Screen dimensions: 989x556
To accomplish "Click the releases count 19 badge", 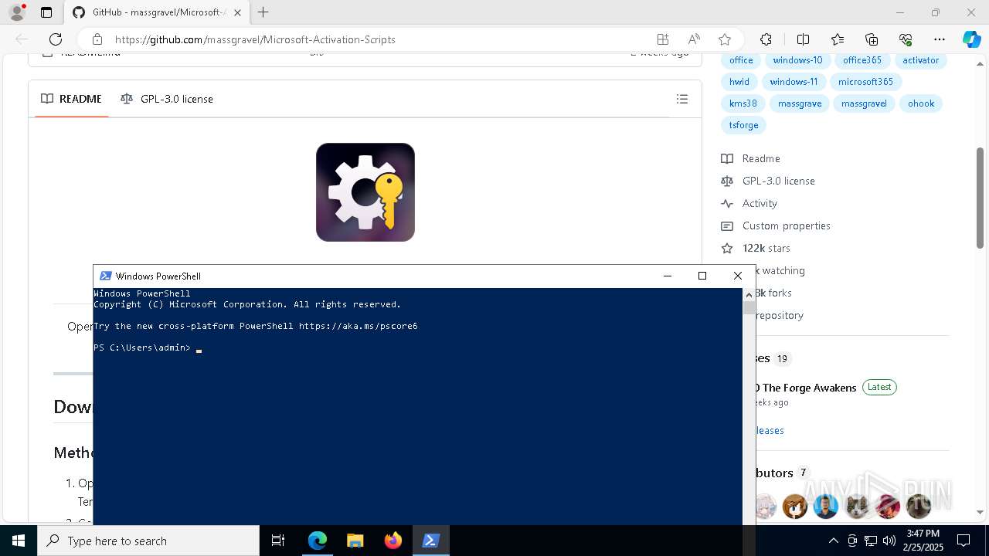I will coord(782,358).
